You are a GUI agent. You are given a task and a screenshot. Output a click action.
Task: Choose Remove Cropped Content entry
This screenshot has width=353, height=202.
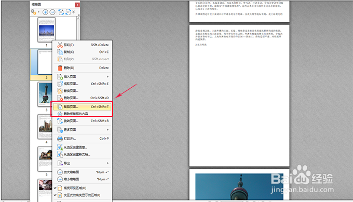(x=83, y=114)
